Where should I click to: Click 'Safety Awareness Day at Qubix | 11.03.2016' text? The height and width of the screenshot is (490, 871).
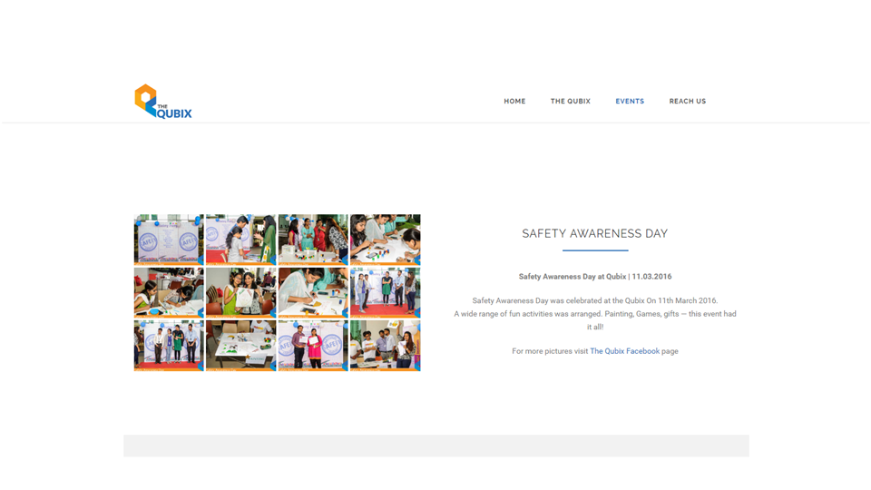[595, 276]
